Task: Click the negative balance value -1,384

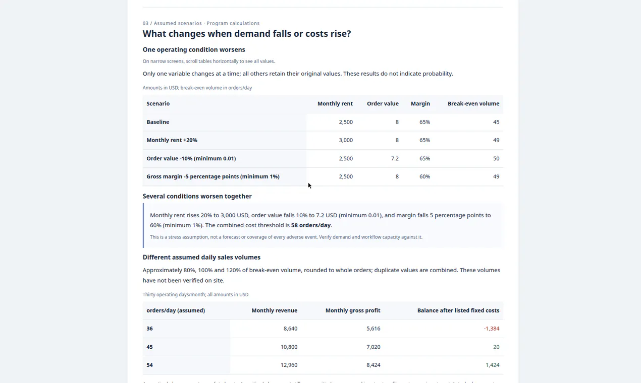Action: point(491,329)
